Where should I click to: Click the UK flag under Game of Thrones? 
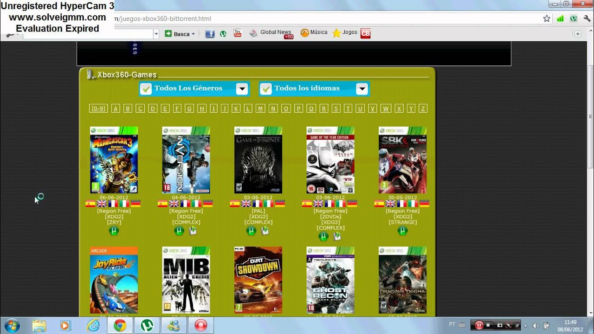246,203
